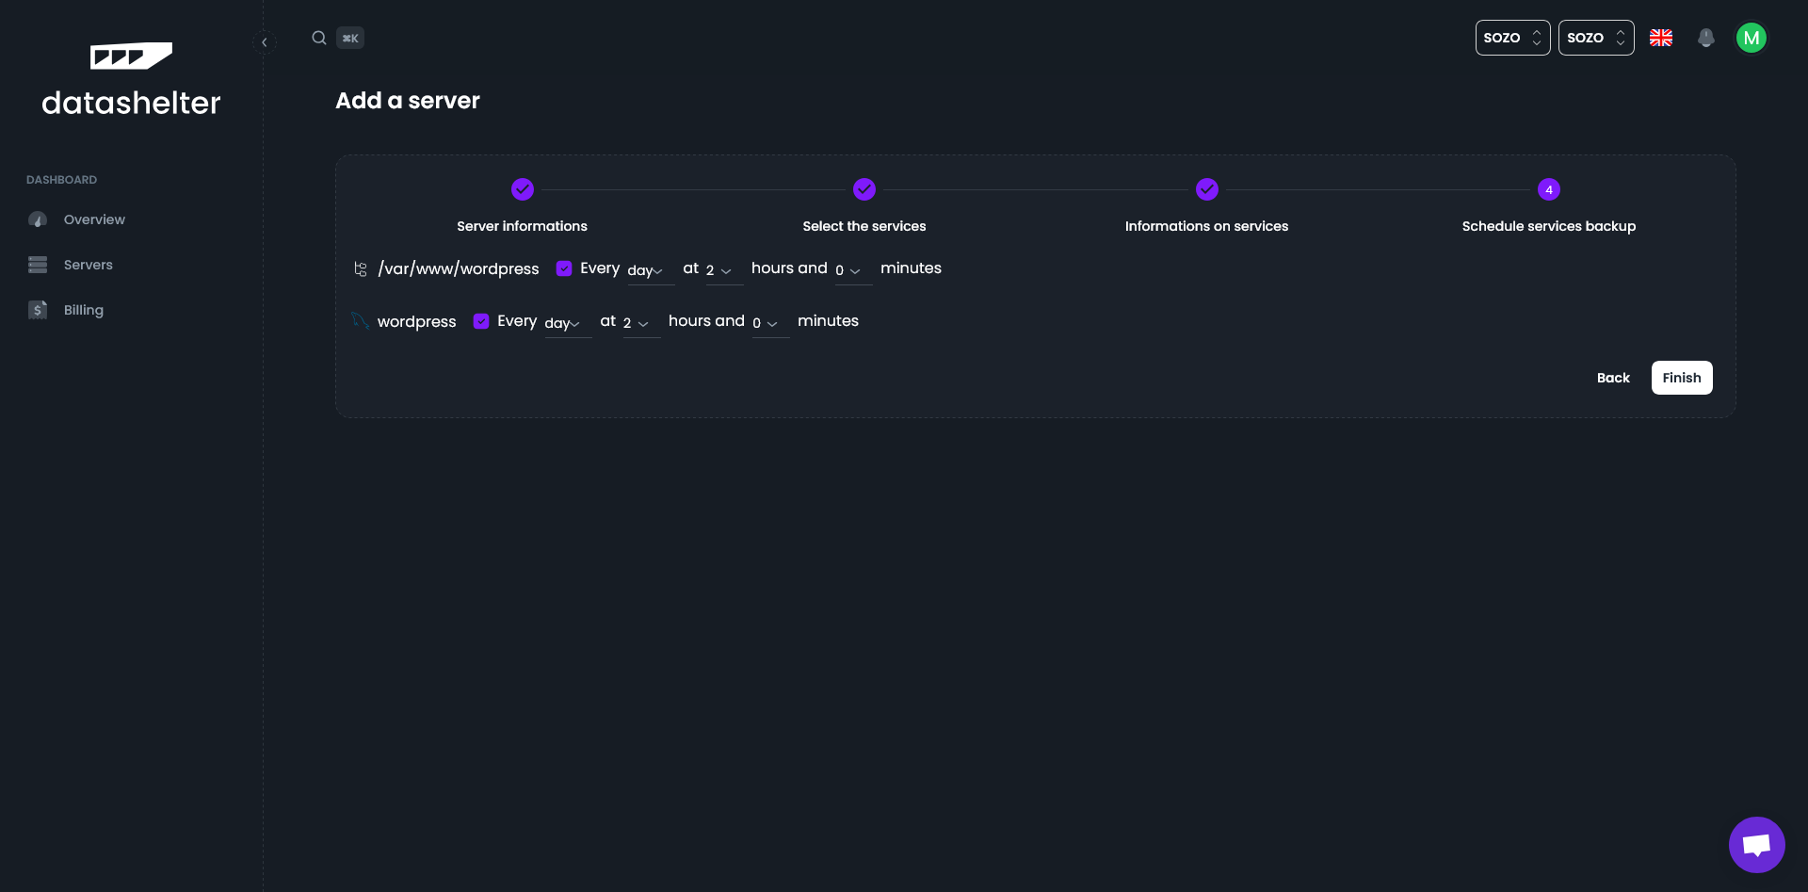Change language via UK flag icon

tap(1661, 38)
